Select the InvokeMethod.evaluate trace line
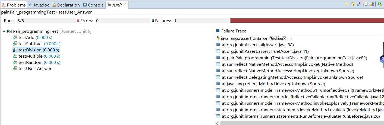384x125 pixels. [x=300, y=110]
